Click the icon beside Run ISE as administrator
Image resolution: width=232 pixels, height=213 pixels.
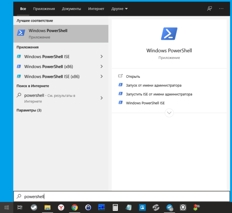120,94
